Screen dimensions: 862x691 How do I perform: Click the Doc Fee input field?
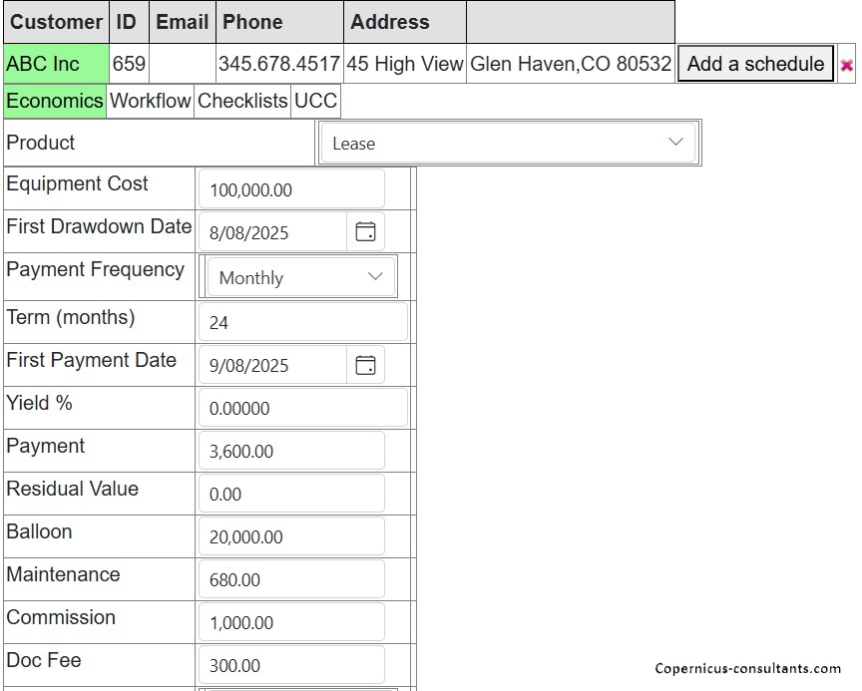pyautogui.click(x=291, y=665)
